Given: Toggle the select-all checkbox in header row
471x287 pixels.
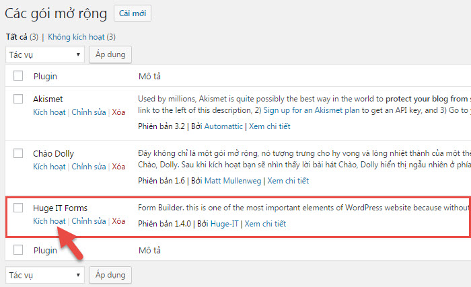Looking at the screenshot, I should point(18,76).
